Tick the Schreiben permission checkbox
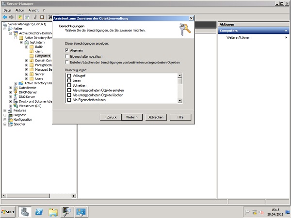The image size is (291, 218). [x=69, y=85]
